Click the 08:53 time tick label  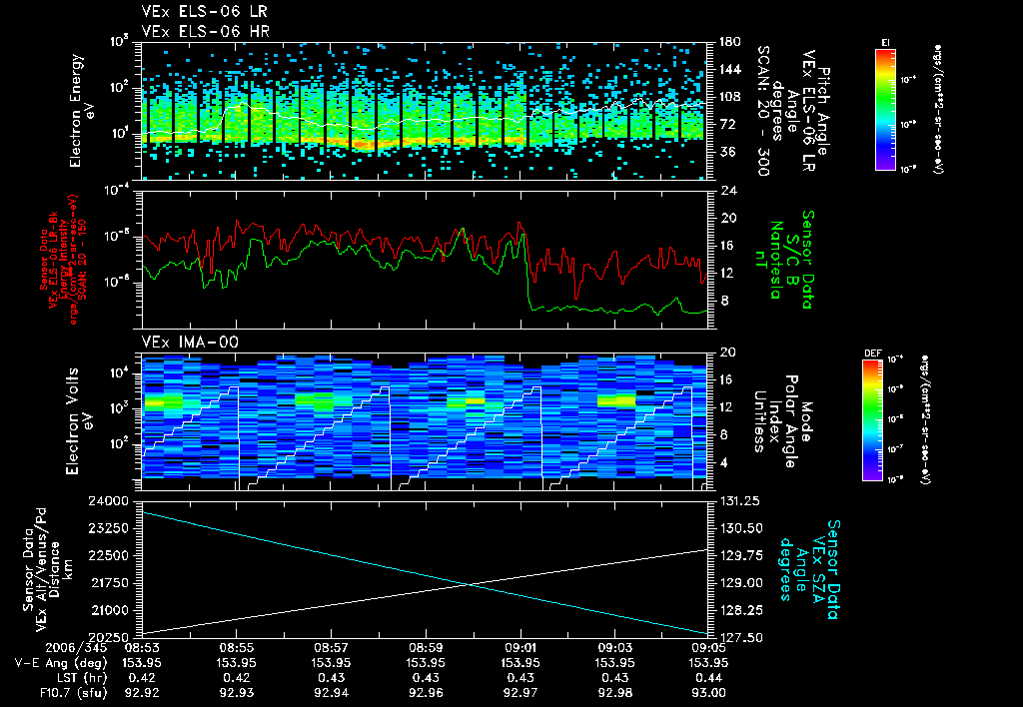coord(142,648)
